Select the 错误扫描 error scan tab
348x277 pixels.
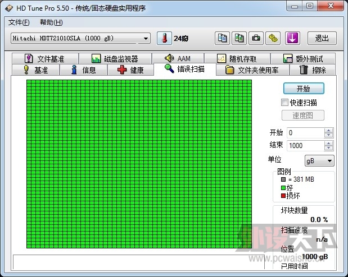click(x=184, y=69)
